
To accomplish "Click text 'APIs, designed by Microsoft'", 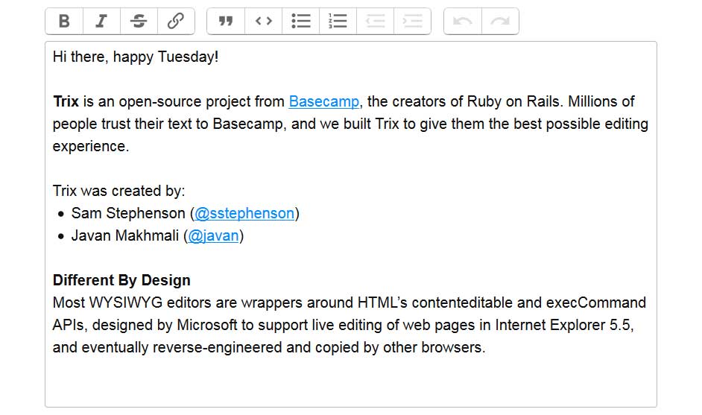I will click(x=145, y=325).
